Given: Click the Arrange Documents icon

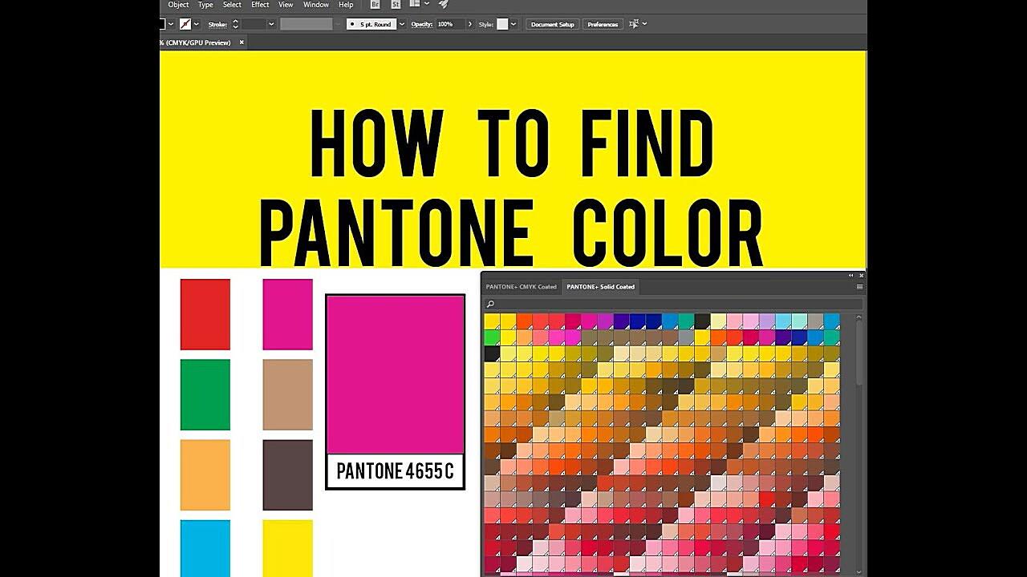Looking at the screenshot, I should pos(415,5).
